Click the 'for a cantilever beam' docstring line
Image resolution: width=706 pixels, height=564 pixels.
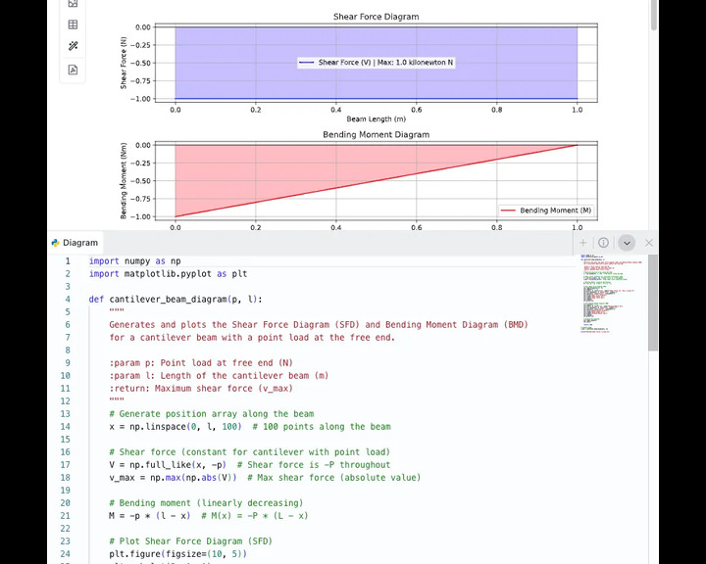[x=252, y=338]
